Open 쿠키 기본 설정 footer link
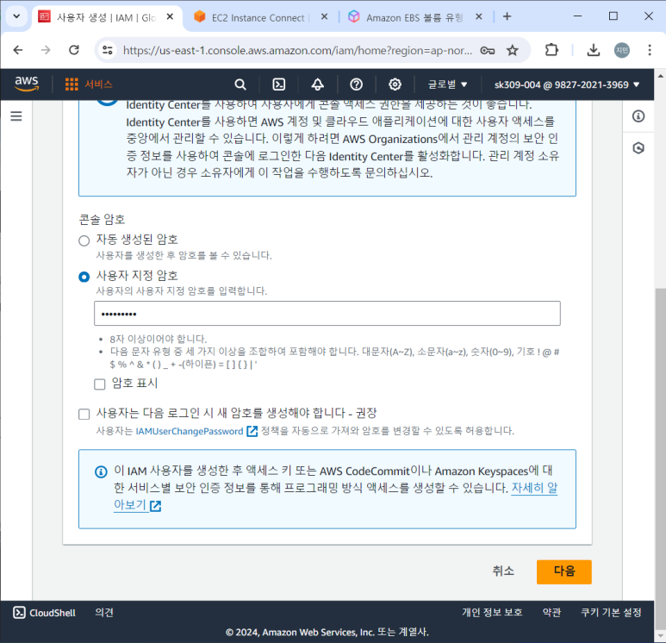 (x=611, y=612)
